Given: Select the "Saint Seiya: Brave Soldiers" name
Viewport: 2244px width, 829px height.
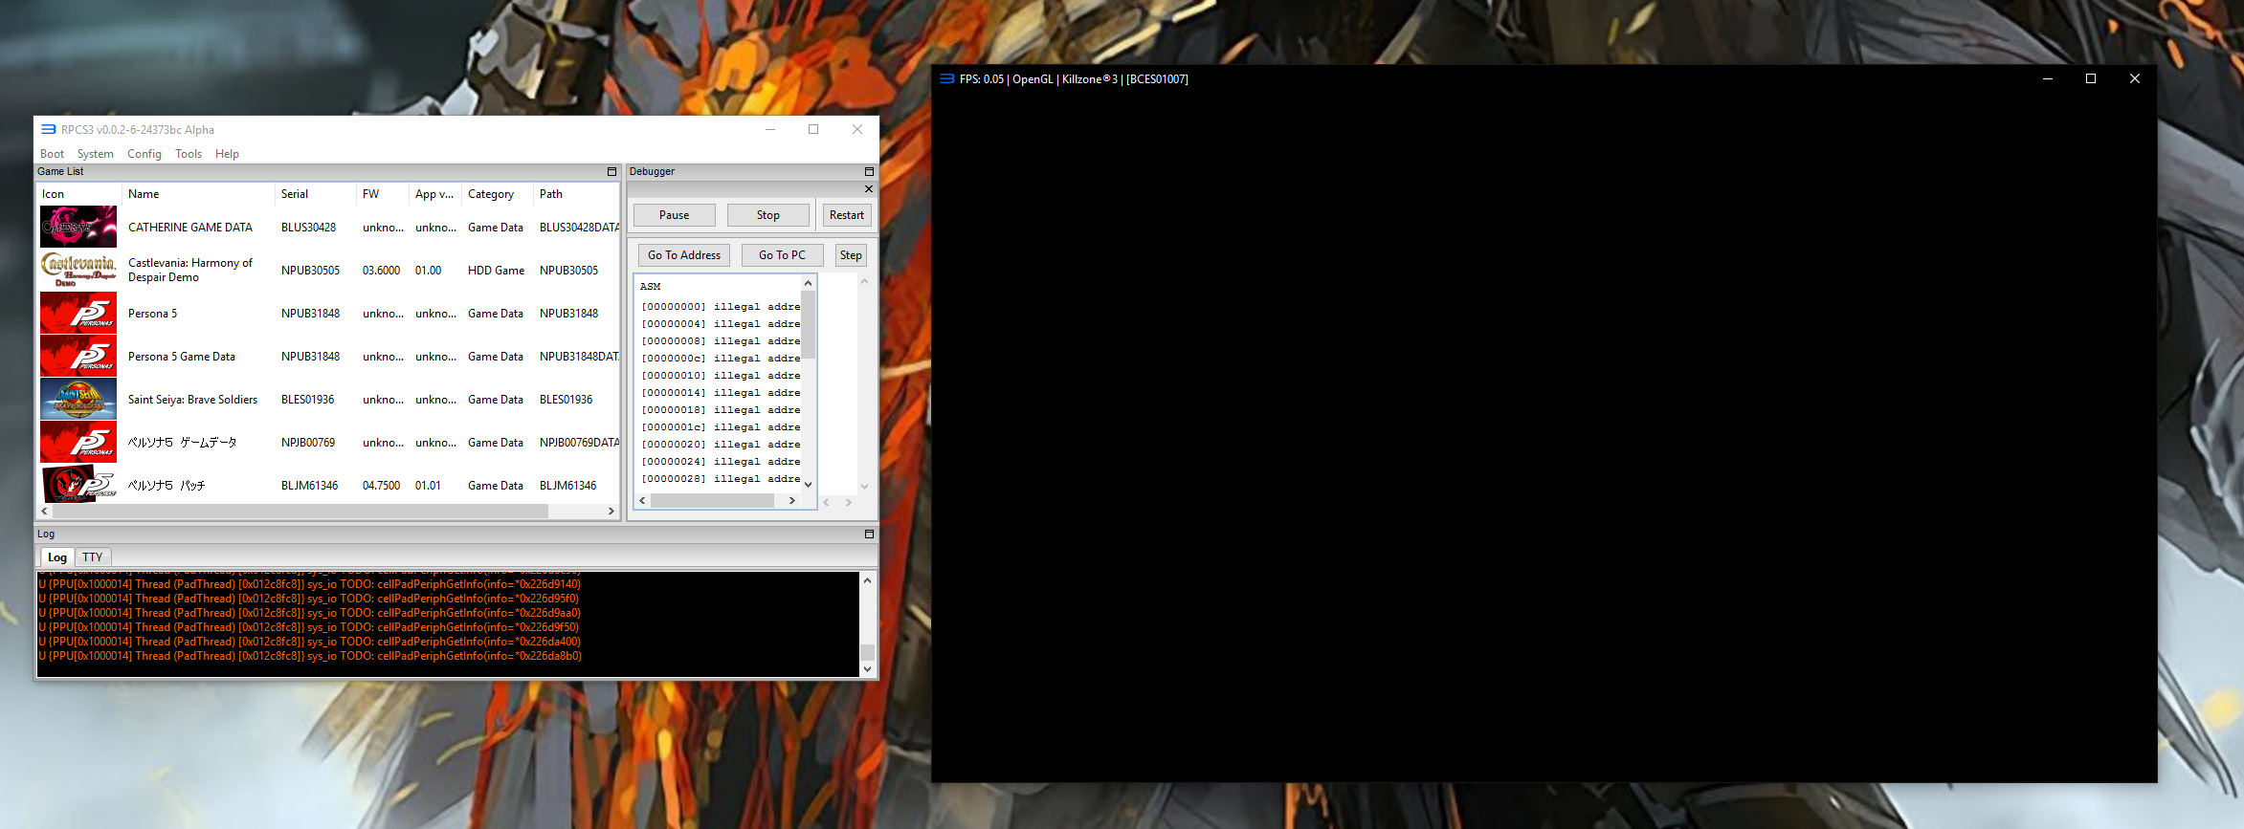Looking at the screenshot, I should [x=192, y=400].
